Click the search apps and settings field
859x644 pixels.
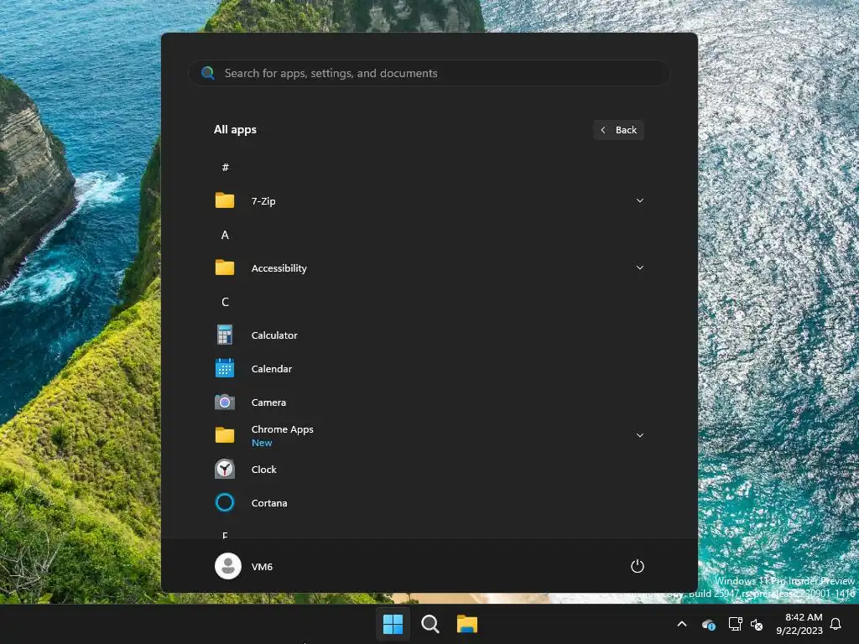click(429, 73)
